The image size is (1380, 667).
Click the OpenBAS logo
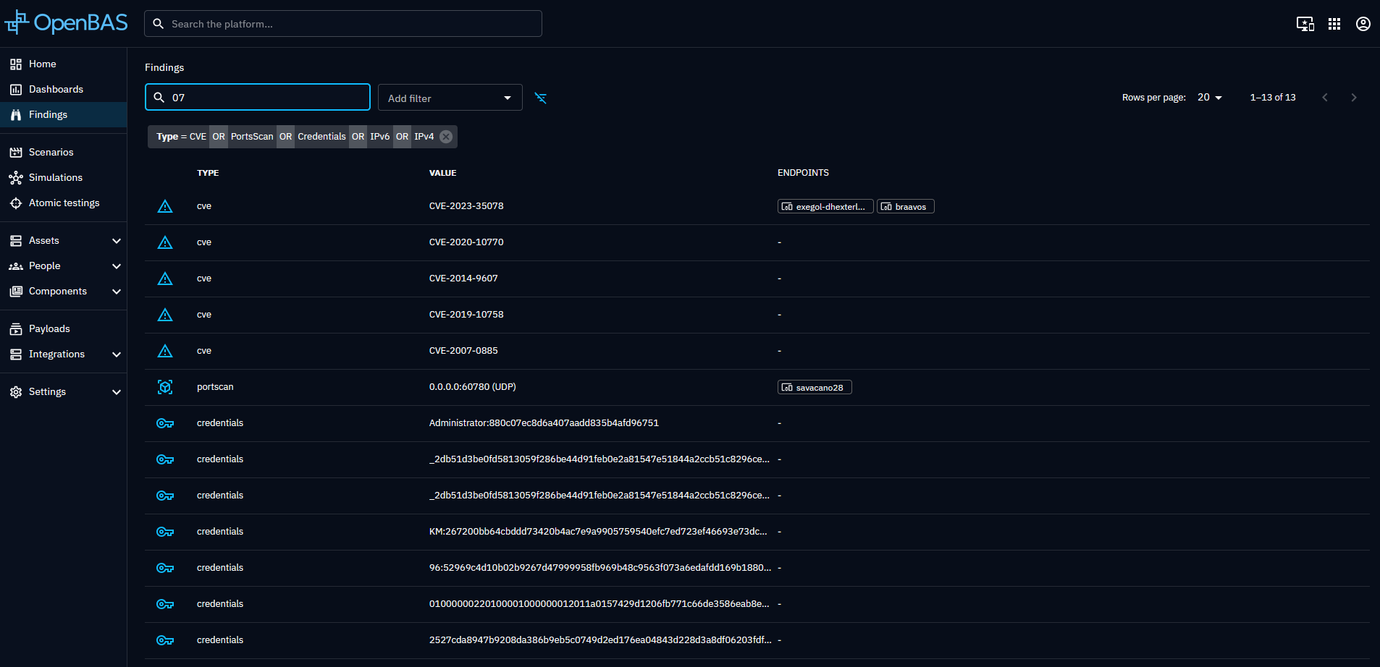pos(67,23)
